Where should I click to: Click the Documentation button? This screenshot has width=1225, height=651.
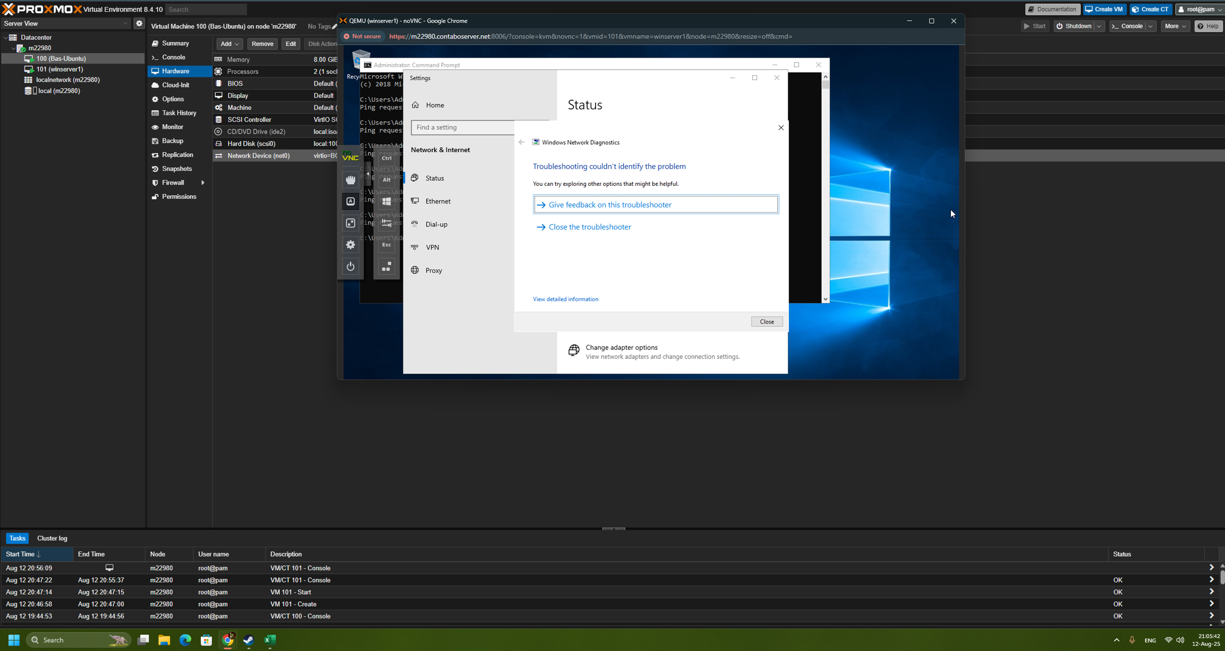click(x=1053, y=9)
